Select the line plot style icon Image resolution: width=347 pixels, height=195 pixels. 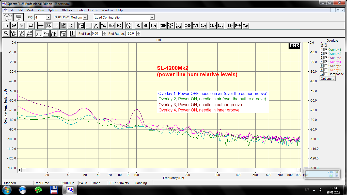pyautogui.click(x=39, y=33)
